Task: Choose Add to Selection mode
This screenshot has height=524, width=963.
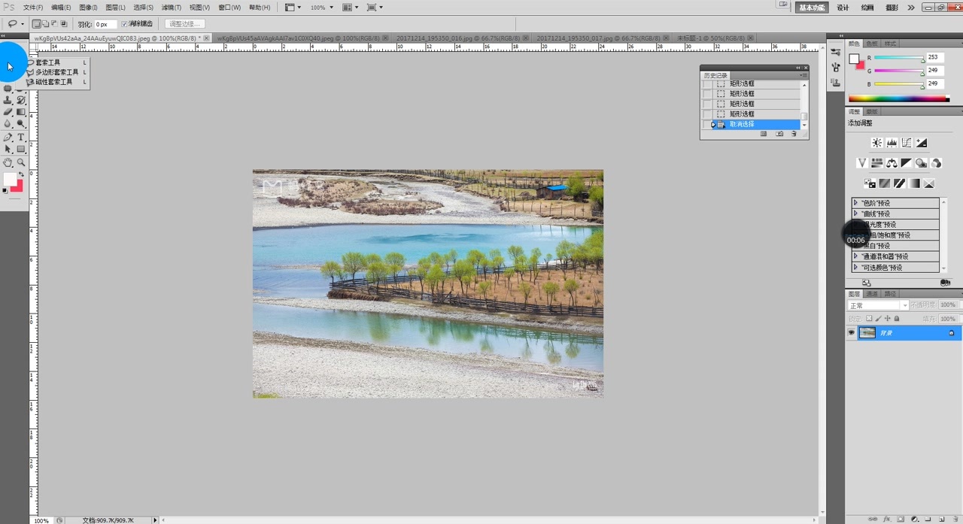Action: (46, 24)
